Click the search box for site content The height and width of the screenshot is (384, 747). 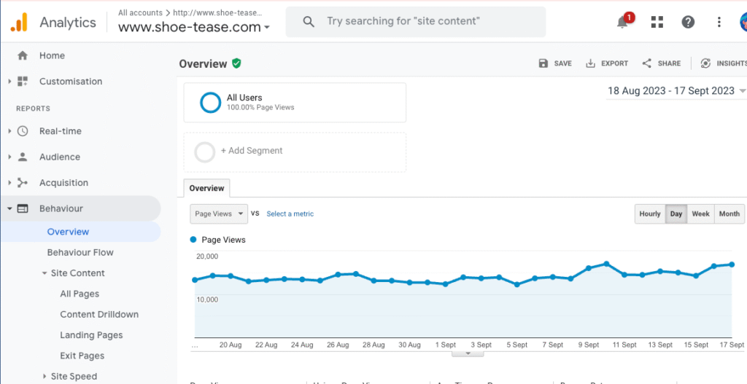pyautogui.click(x=416, y=22)
